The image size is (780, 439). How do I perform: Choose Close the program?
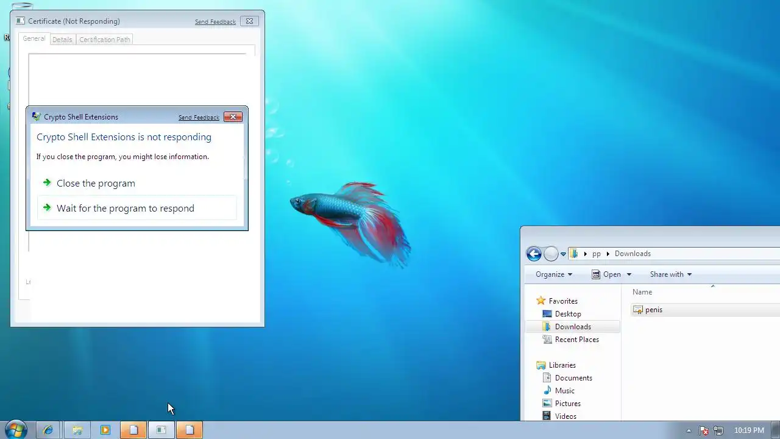(136, 183)
